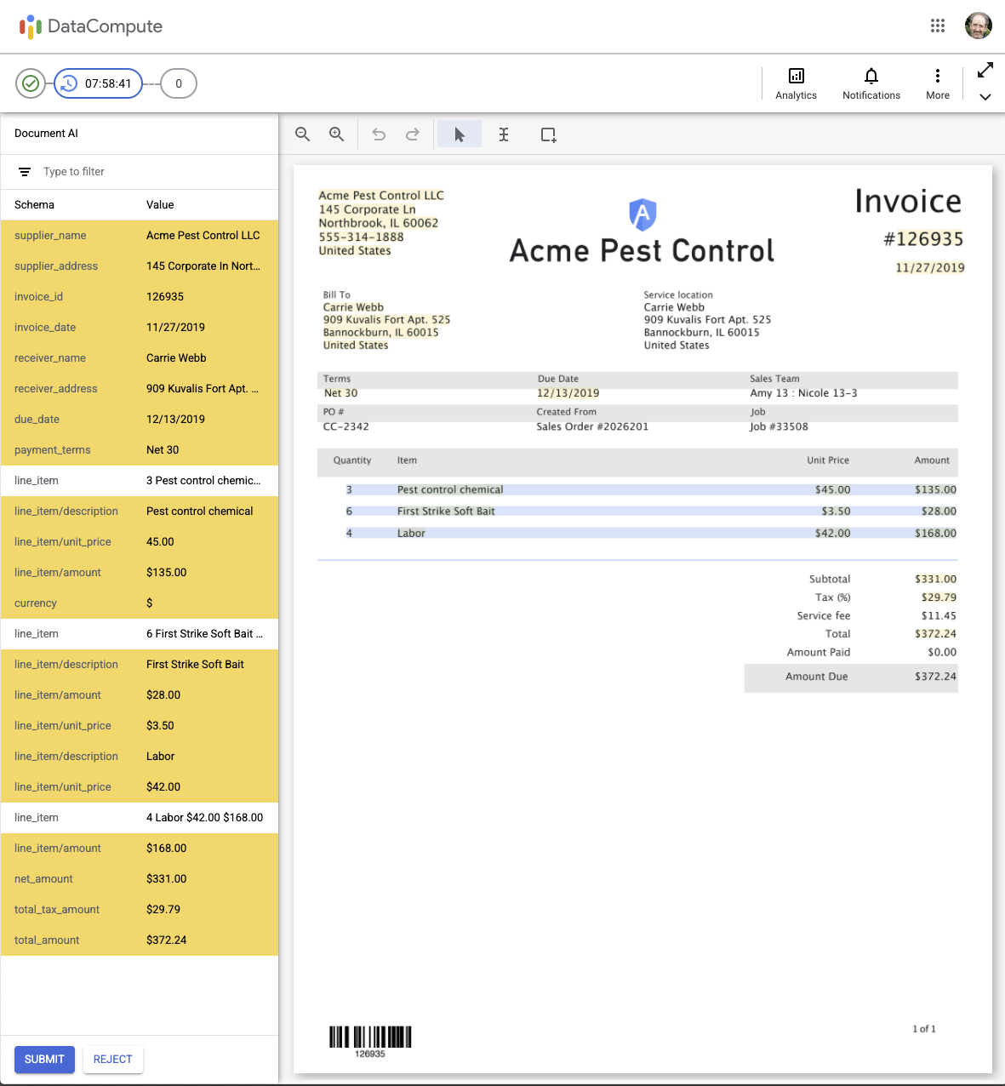Select the supplier_name schema row

click(140, 236)
